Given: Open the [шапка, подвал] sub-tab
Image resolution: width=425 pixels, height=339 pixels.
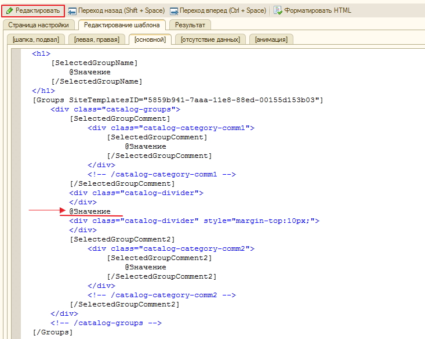Looking at the screenshot, I should click(36, 39).
